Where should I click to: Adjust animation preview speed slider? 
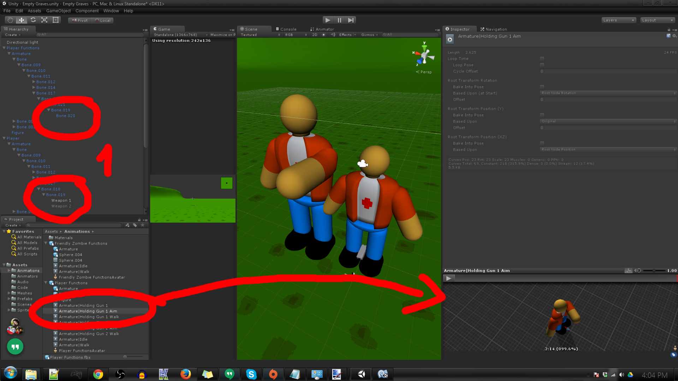point(654,271)
